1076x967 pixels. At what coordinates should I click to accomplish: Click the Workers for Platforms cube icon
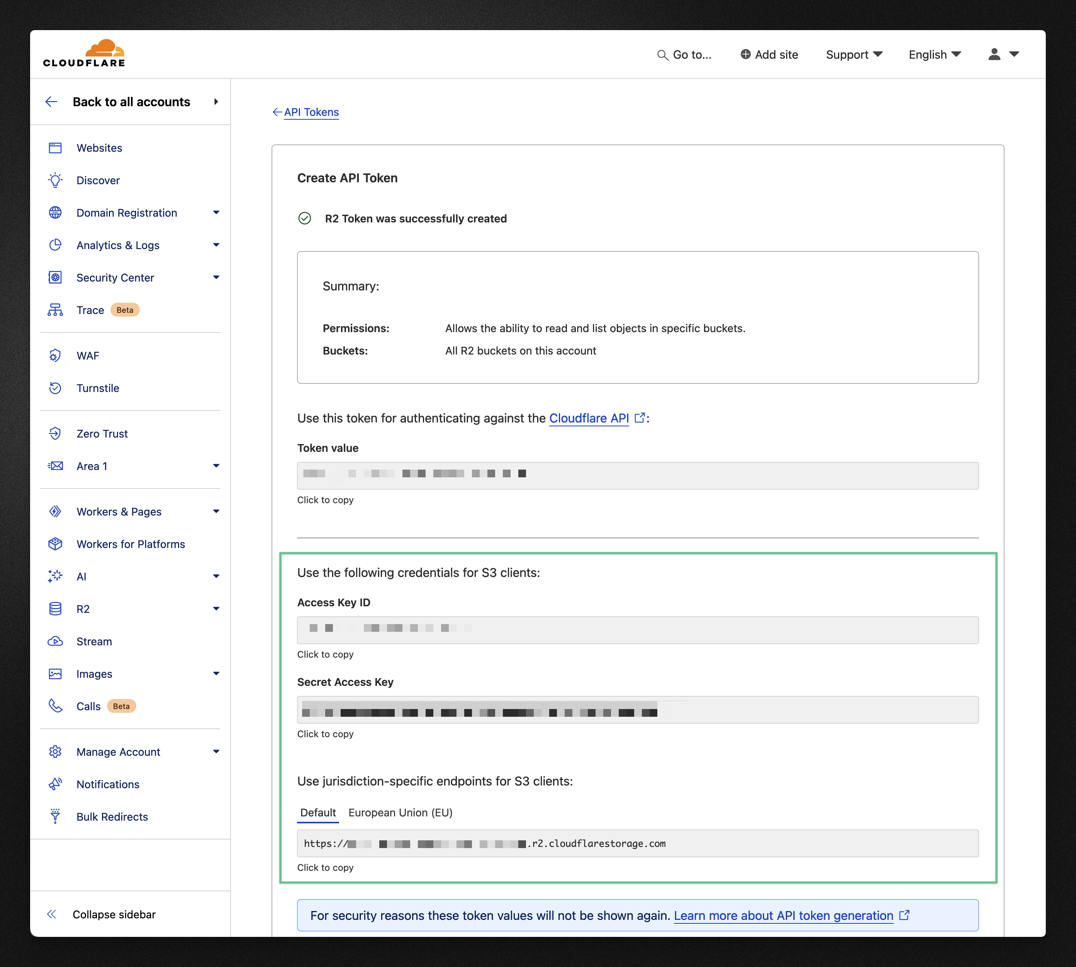55,544
